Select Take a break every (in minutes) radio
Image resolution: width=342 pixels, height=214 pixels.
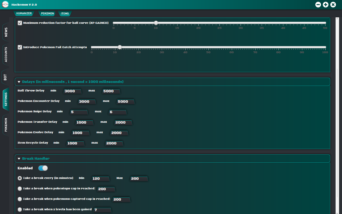point(20,178)
